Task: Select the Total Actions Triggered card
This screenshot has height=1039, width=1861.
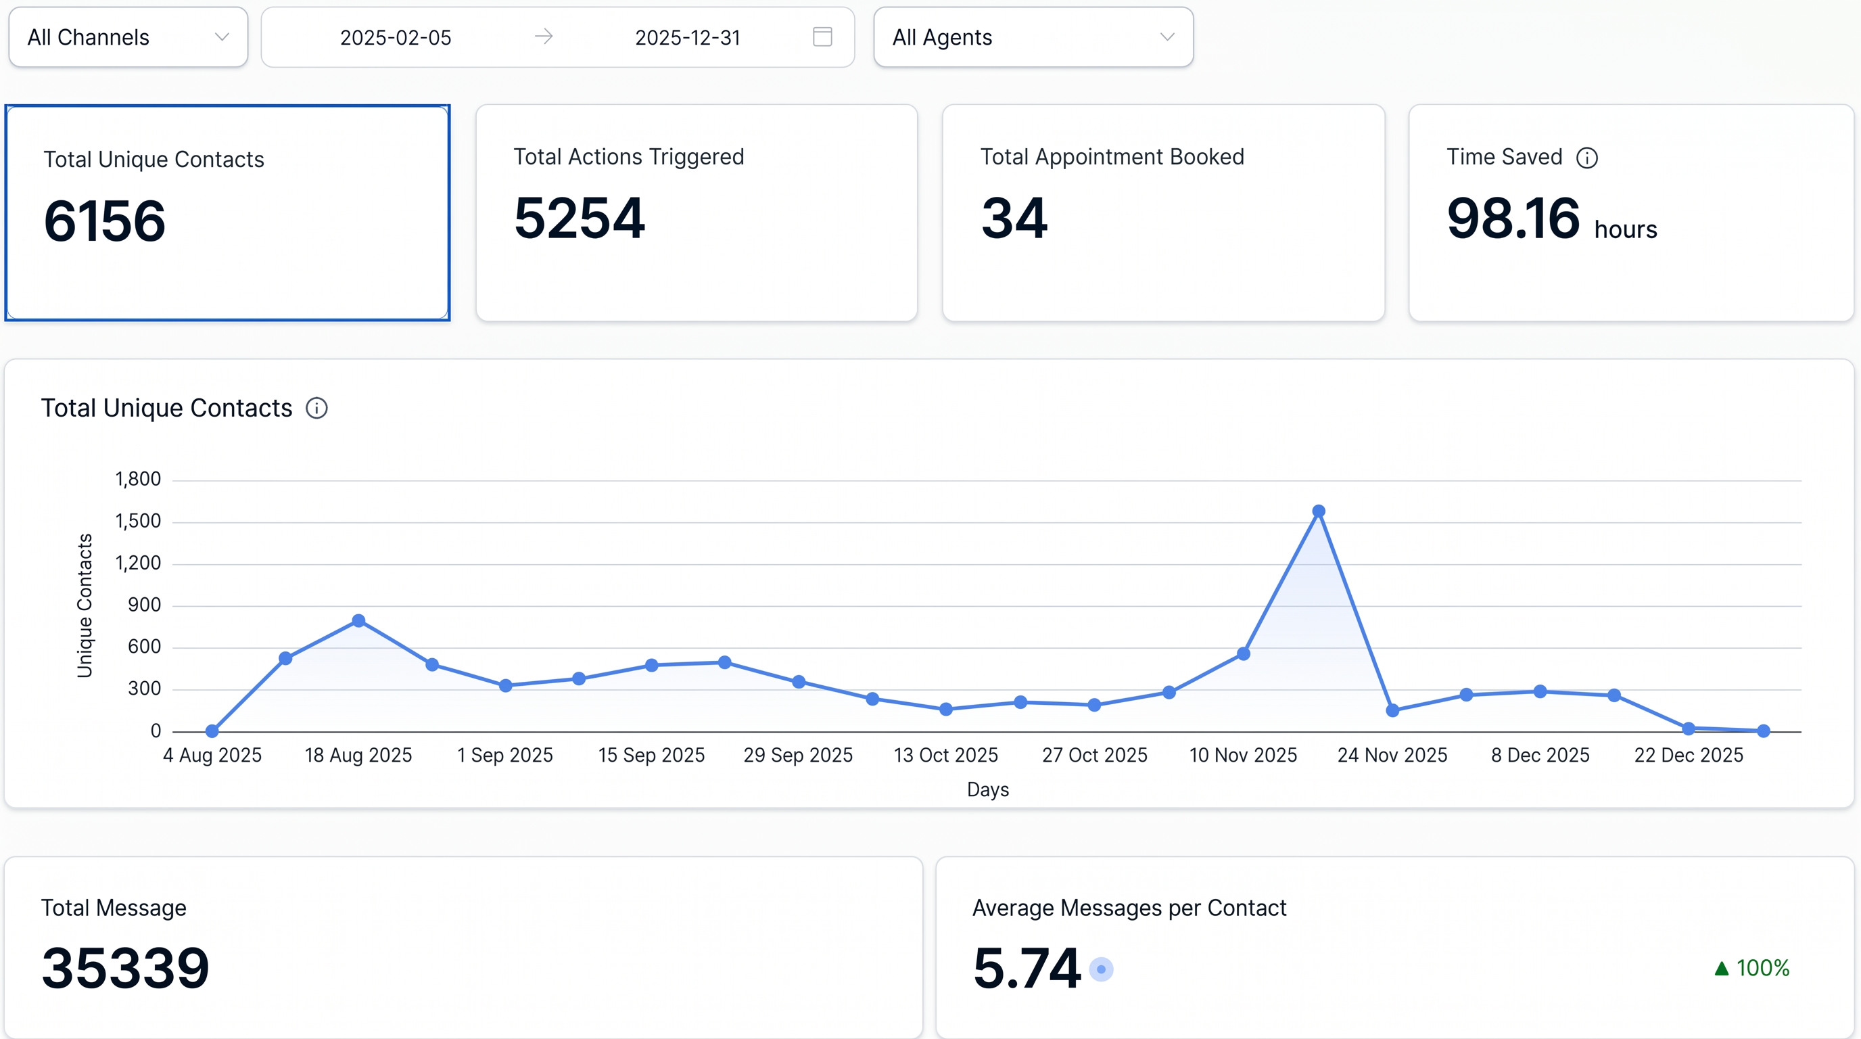Action: coord(697,212)
